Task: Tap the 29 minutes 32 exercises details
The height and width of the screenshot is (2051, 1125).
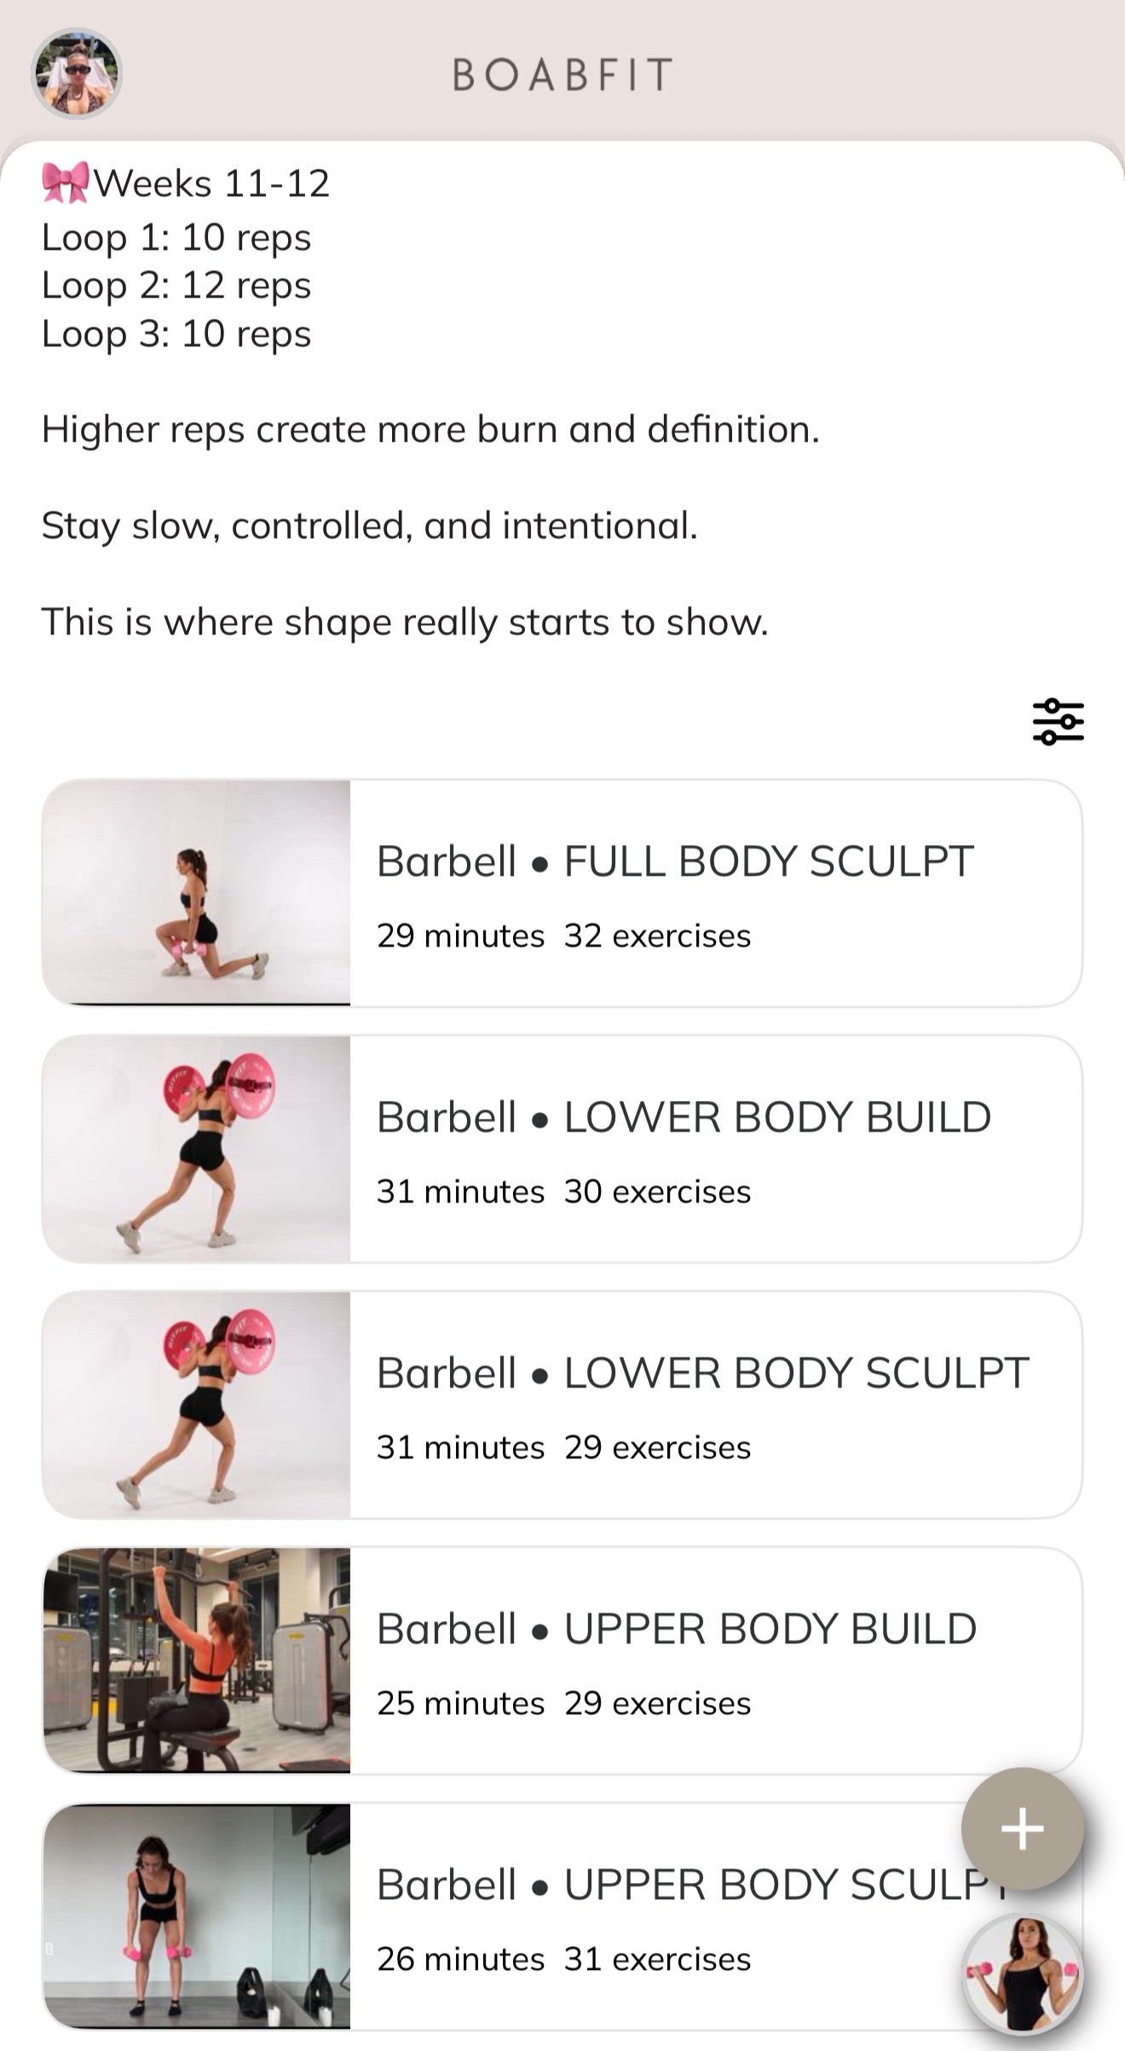Action: [x=563, y=936]
